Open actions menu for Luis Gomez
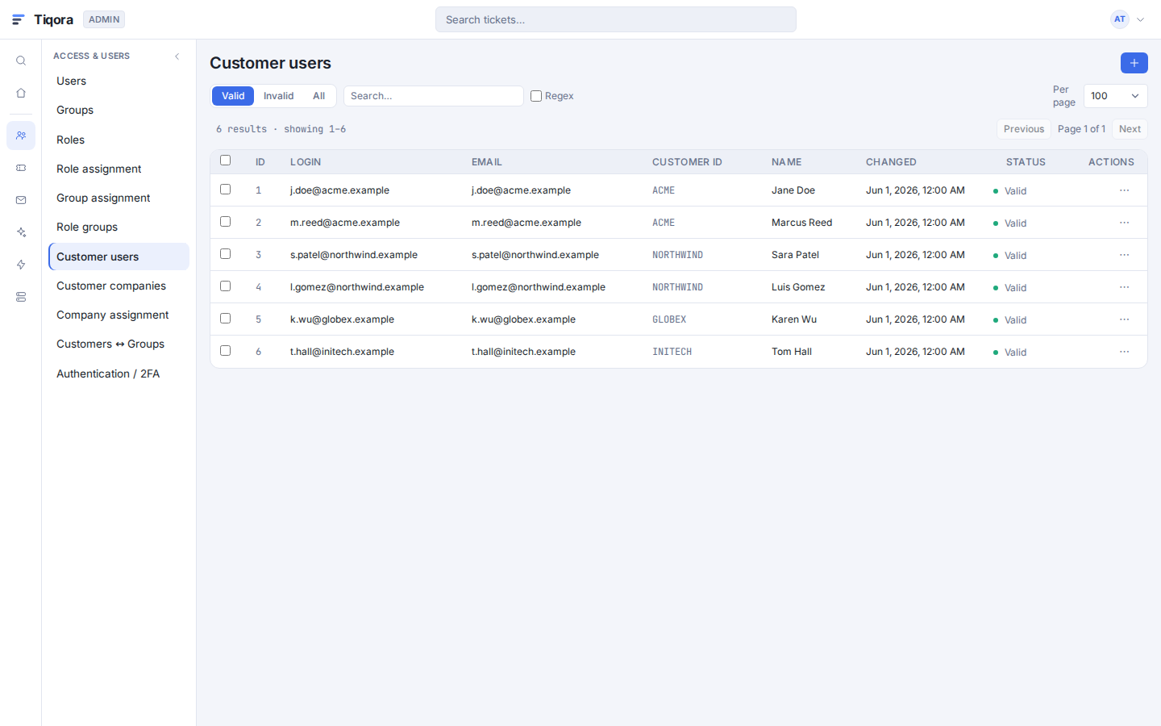Viewport: 1161px width, 726px height. point(1124,287)
